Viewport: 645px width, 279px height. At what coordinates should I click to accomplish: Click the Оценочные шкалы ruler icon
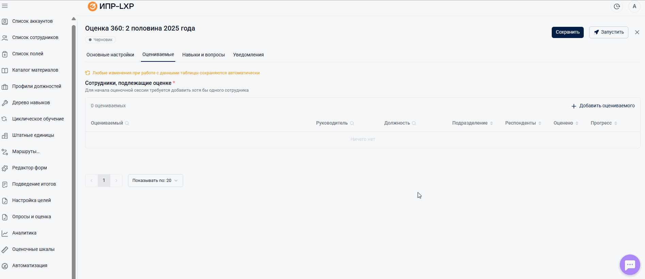tap(5, 249)
